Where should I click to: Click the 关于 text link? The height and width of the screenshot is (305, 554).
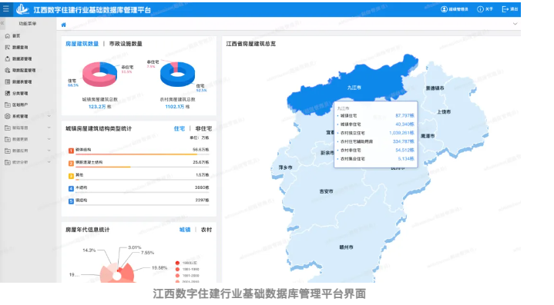pyautogui.click(x=489, y=9)
